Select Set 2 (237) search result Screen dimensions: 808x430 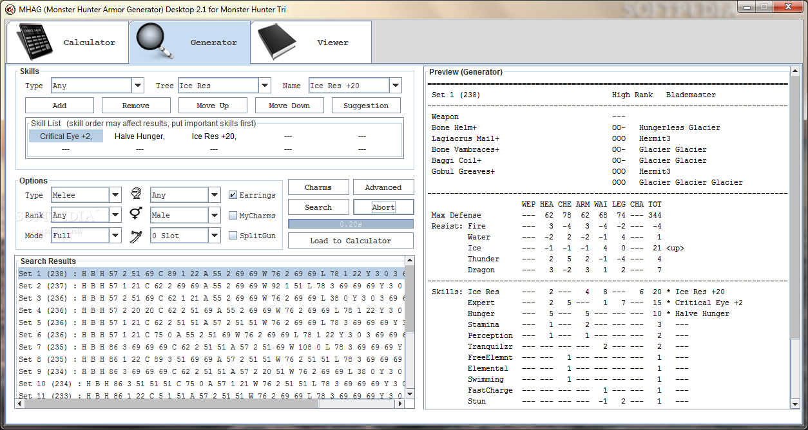[x=211, y=286]
